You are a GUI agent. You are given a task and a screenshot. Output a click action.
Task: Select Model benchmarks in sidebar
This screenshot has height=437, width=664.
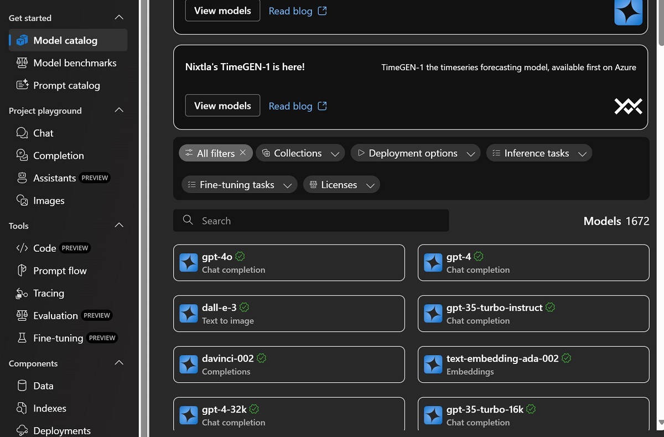click(68, 63)
